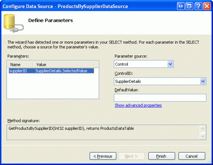
Task: Click the Cancel button
Action: 192,156
